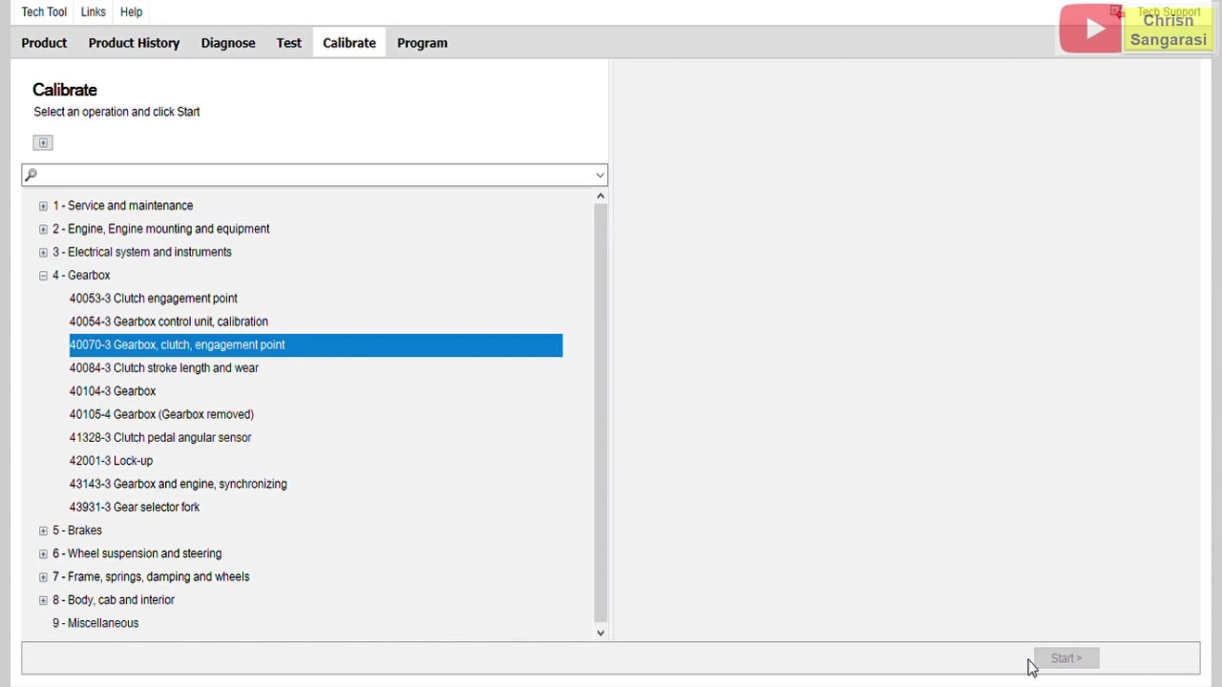
Task: Click the YouTube play logo icon
Action: (x=1090, y=29)
